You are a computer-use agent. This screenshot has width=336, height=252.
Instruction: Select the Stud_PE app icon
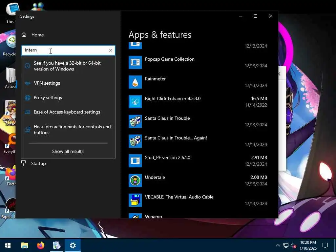click(x=135, y=161)
